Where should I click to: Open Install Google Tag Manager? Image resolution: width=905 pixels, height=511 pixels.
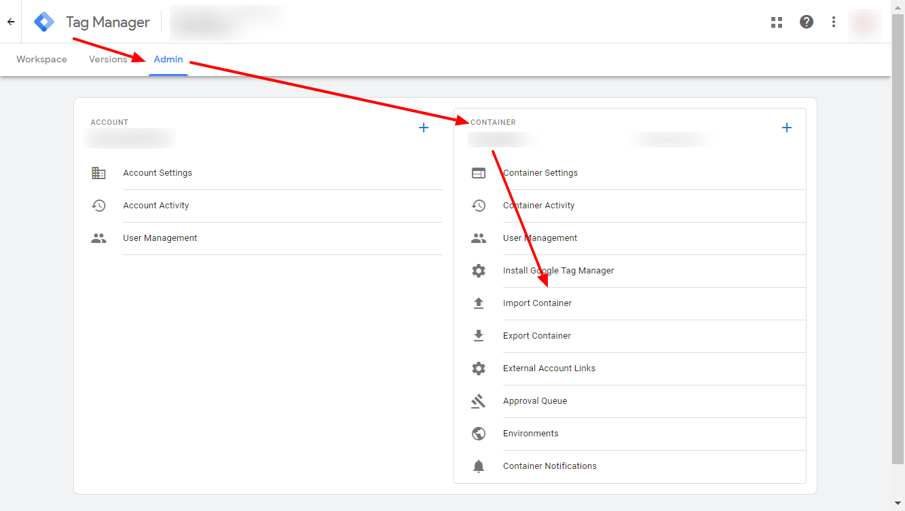click(x=558, y=271)
